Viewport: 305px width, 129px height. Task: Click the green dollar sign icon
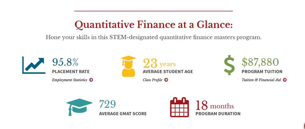230,65
